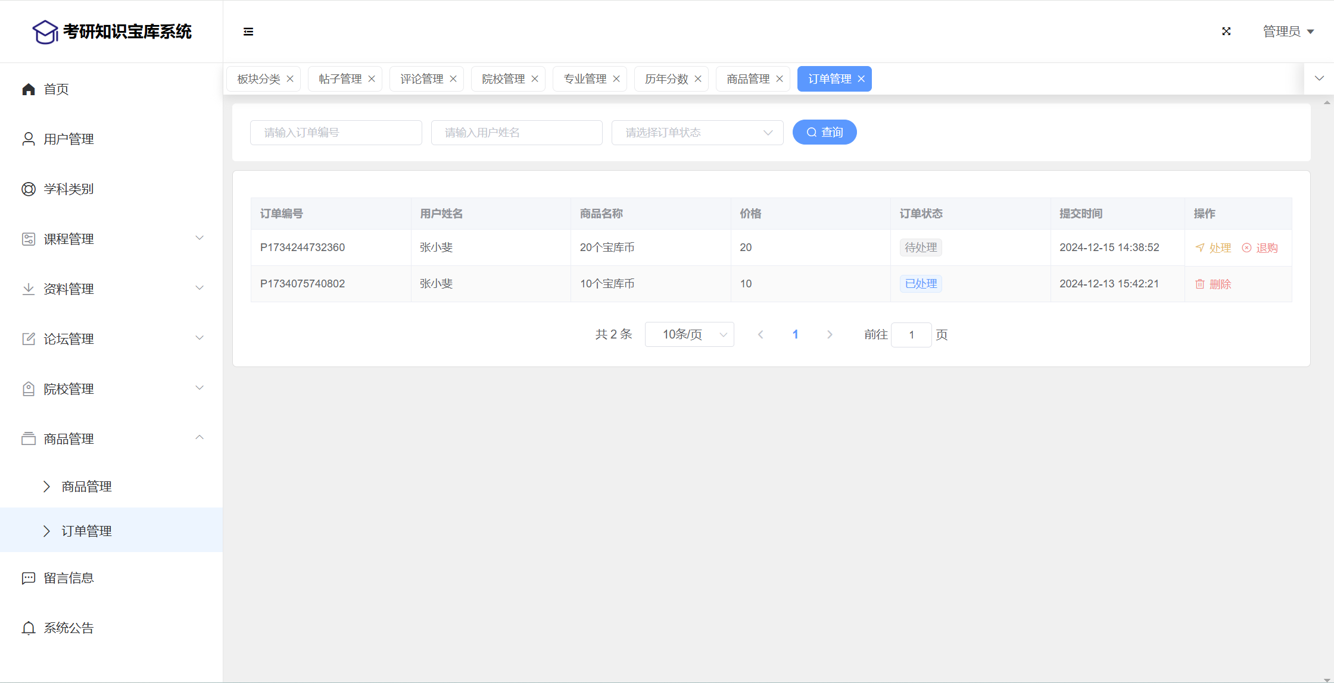The width and height of the screenshot is (1334, 683).
Task: Click the 留言信息 chat bubble icon
Action: tap(28, 578)
